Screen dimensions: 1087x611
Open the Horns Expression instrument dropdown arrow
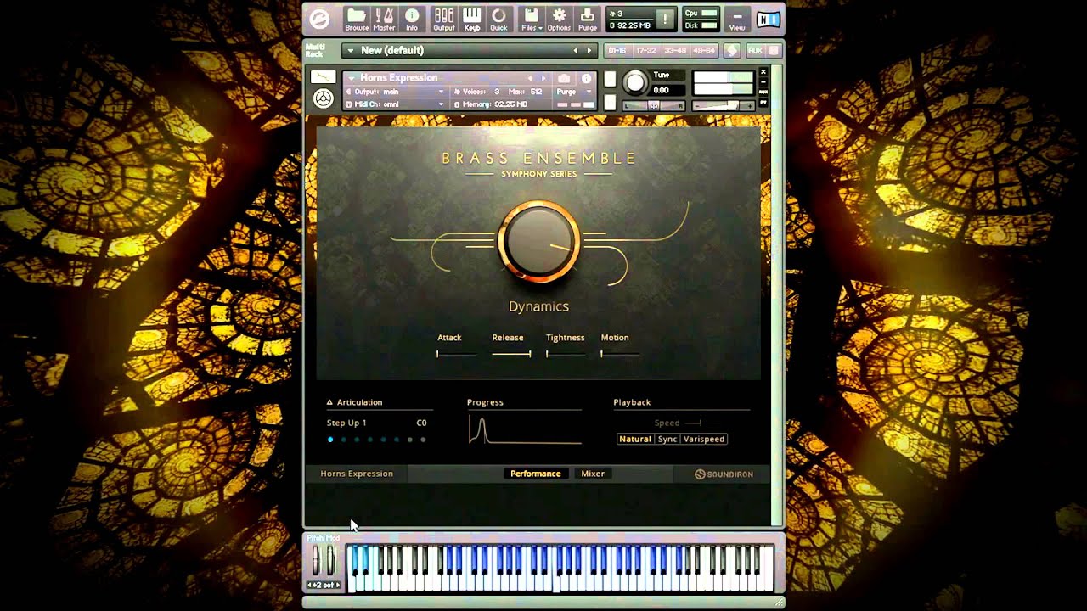tap(351, 78)
